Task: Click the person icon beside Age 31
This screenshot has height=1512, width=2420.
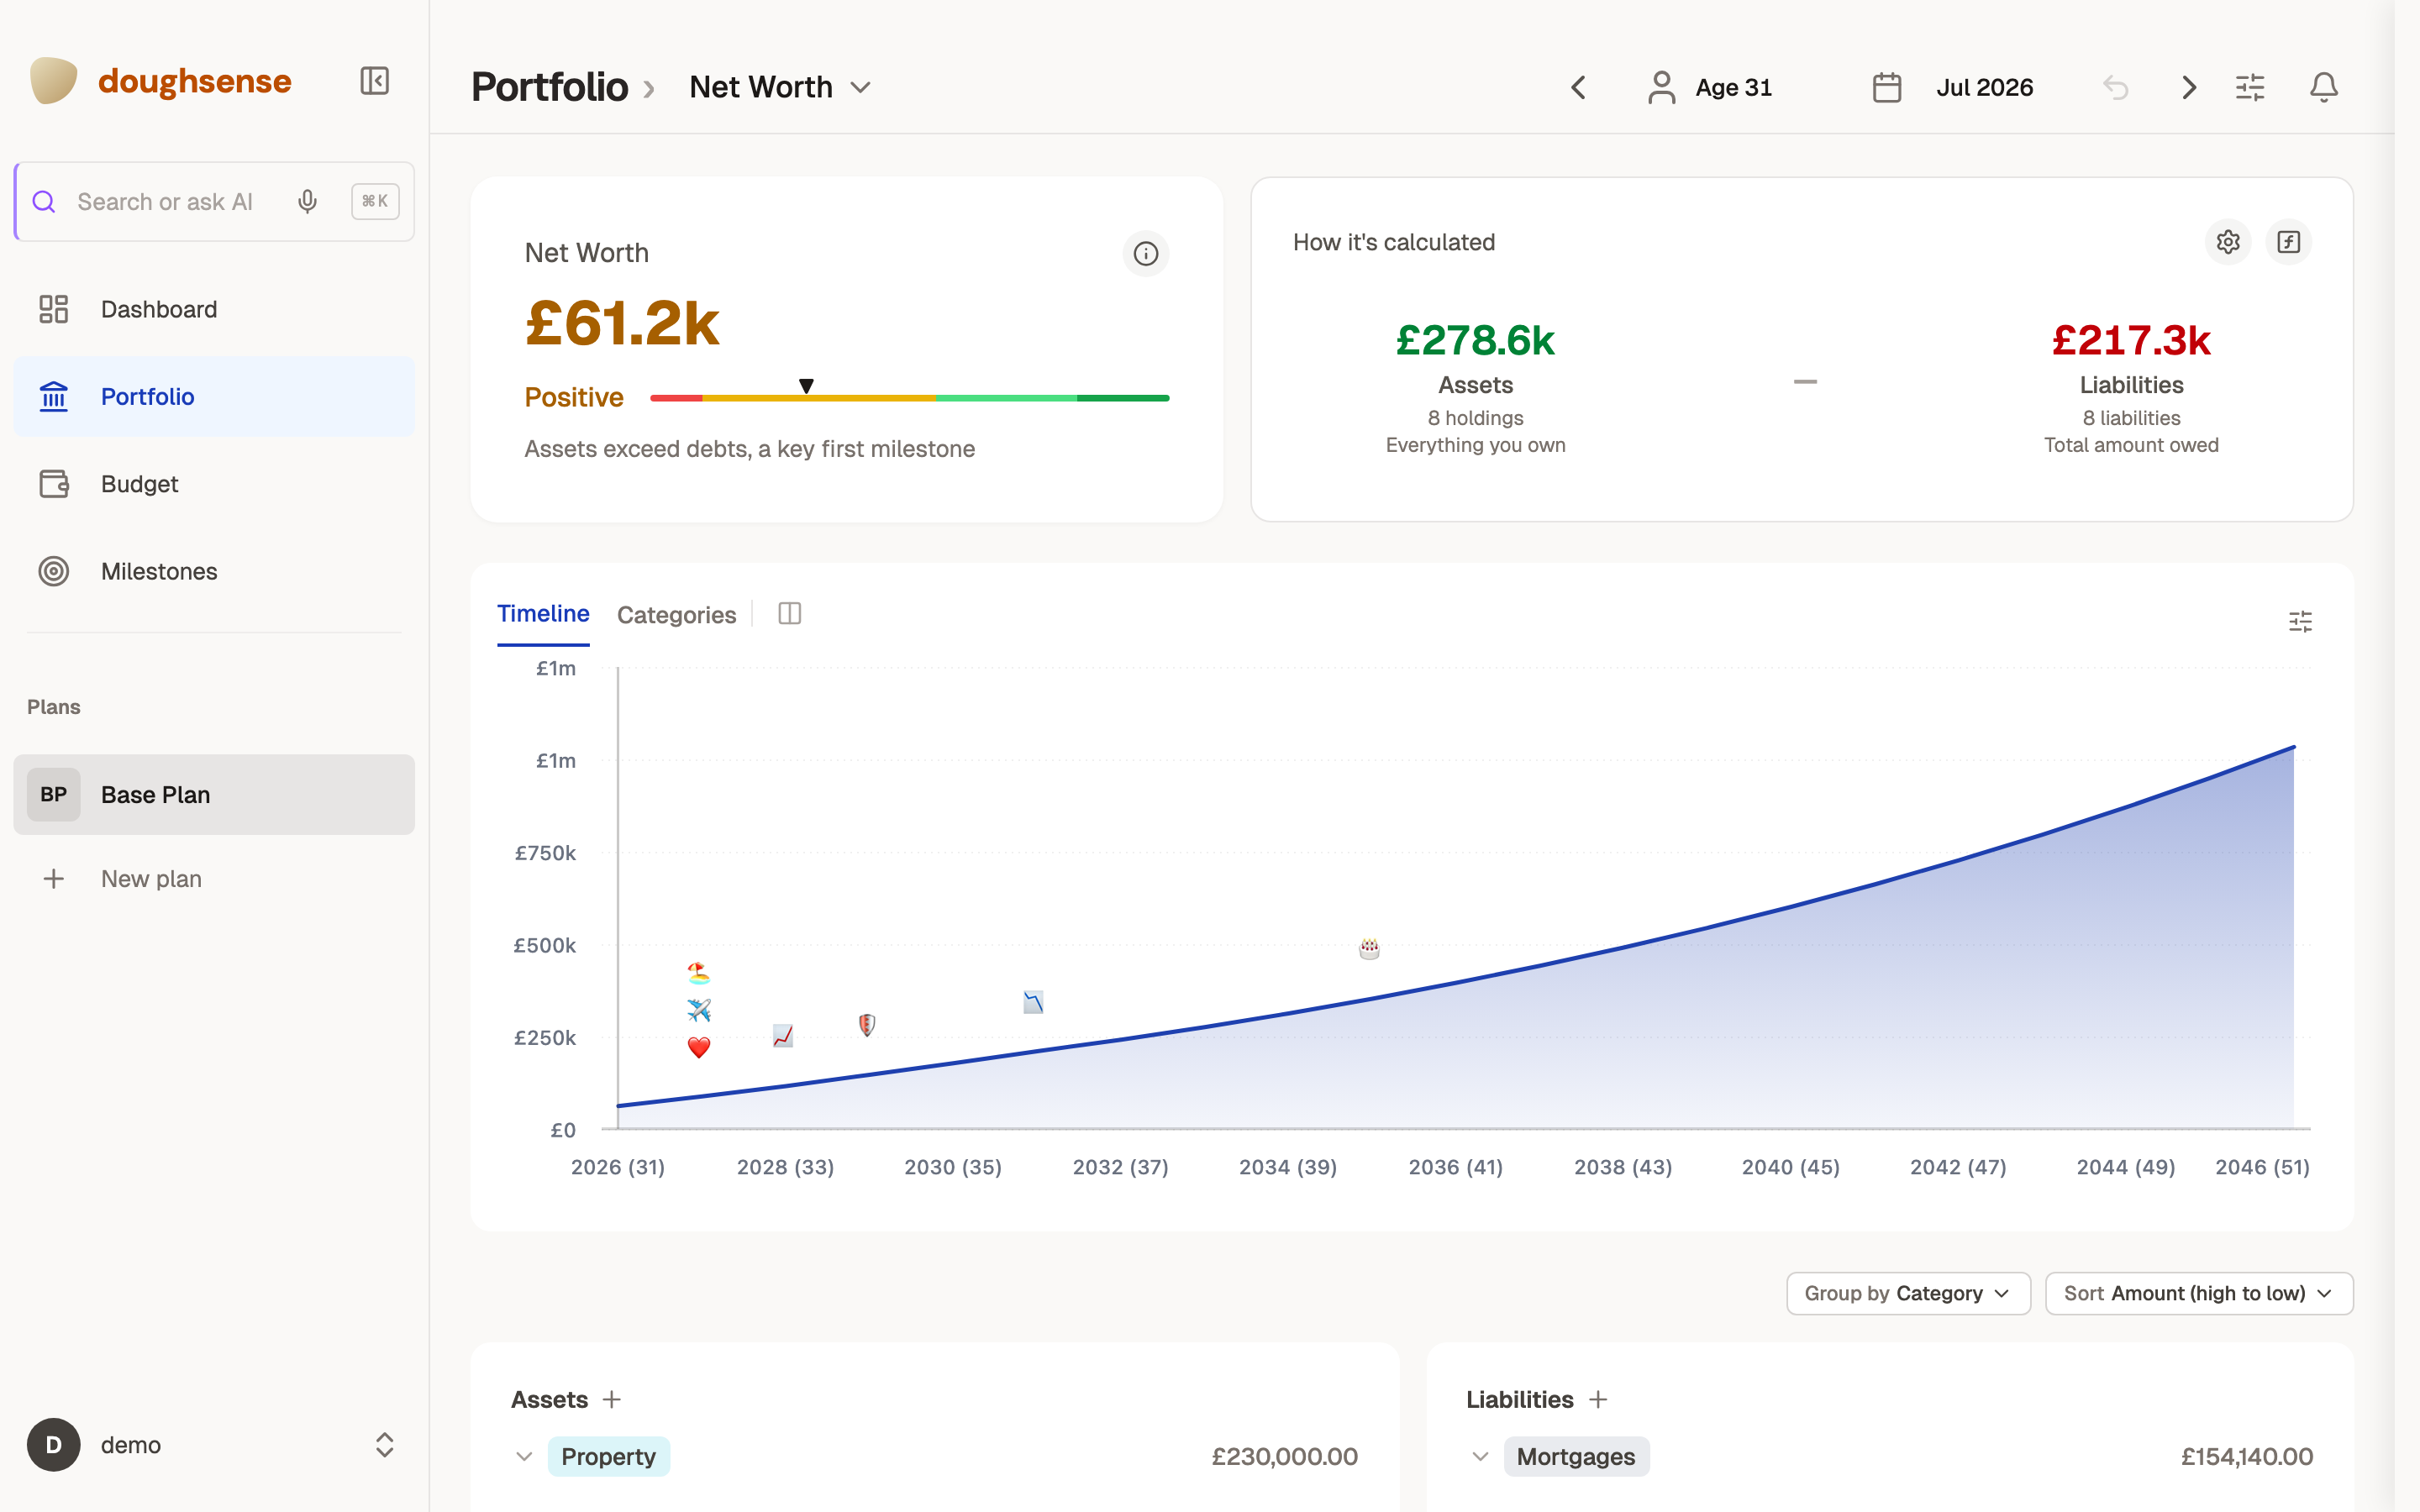Action: pyautogui.click(x=1661, y=88)
